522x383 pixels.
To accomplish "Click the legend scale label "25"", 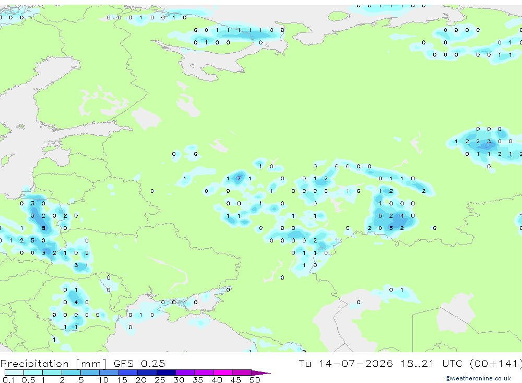I will [160, 380].
